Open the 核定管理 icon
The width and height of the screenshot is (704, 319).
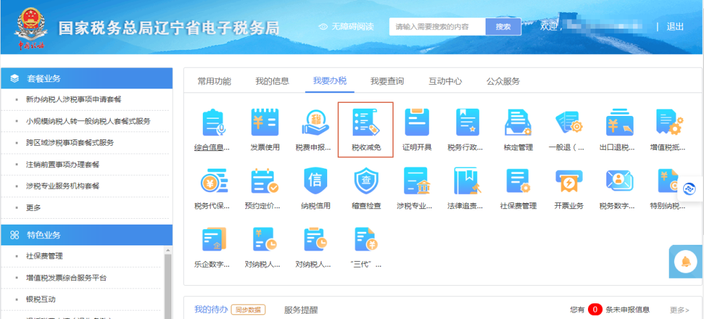[518, 122]
